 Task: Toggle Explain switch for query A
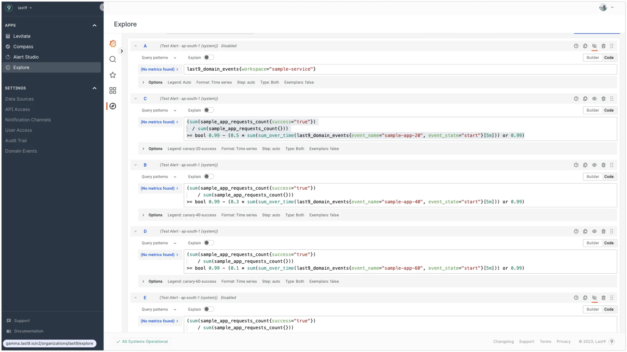(209, 58)
